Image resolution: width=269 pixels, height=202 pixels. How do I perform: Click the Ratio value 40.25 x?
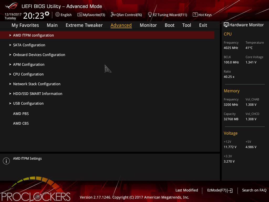pyautogui.click(x=229, y=77)
